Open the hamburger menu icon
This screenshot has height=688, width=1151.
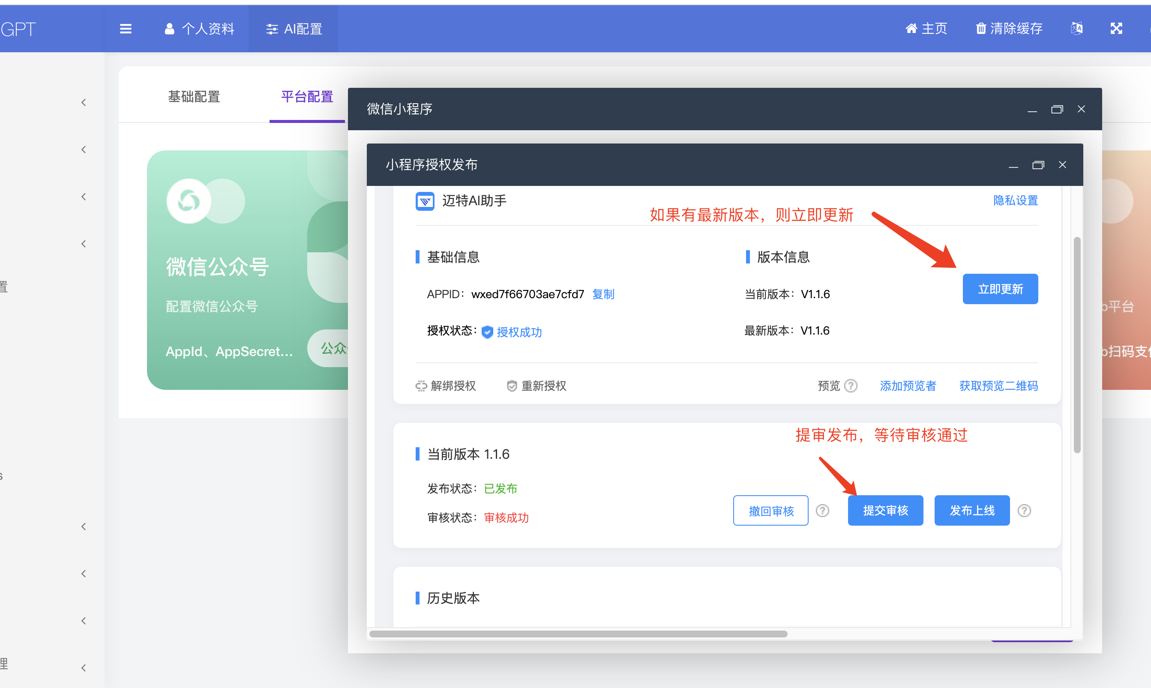(125, 29)
